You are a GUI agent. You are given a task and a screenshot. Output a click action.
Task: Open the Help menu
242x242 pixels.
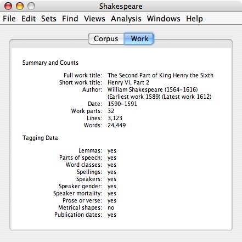194,19
